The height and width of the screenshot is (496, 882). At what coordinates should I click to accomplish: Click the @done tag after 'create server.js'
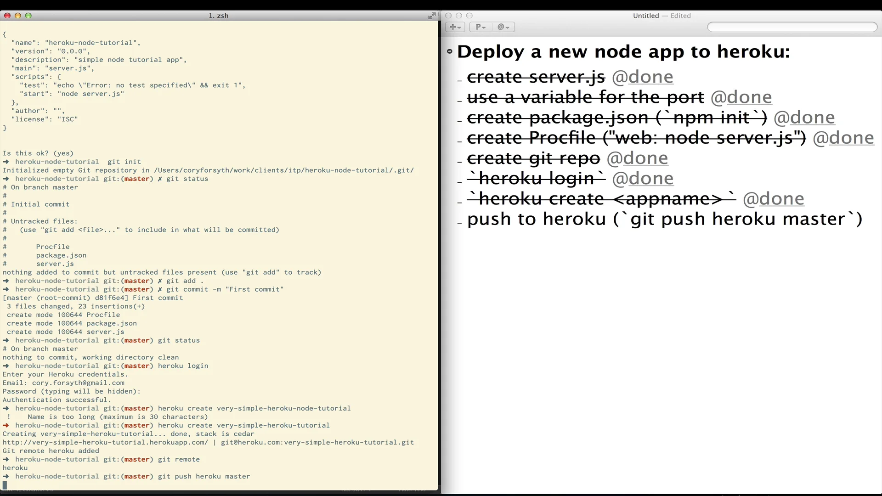tap(643, 77)
